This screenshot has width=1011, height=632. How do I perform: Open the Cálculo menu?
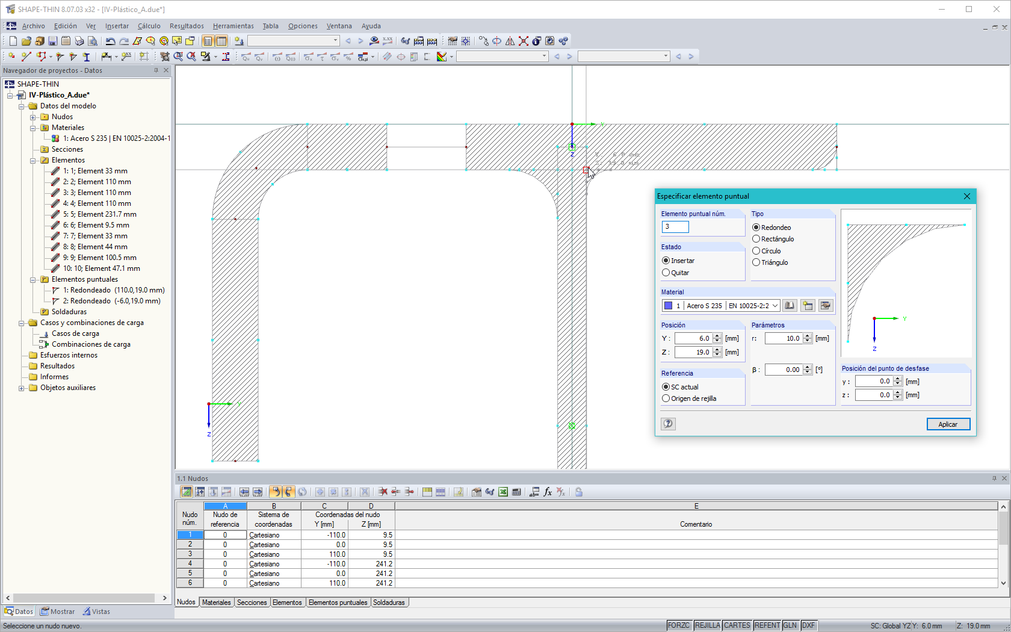[x=149, y=26]
